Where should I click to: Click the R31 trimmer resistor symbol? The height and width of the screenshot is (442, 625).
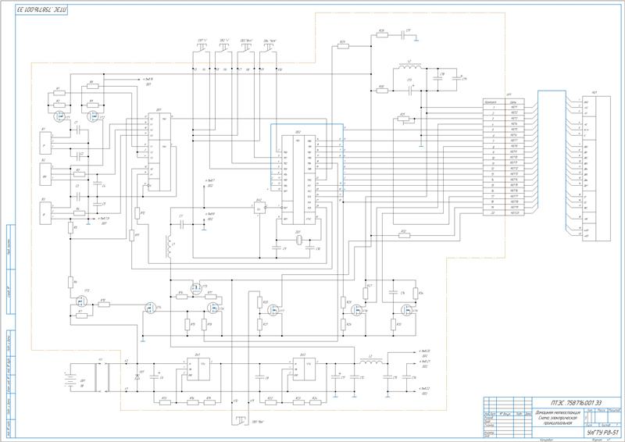point(403,119)
